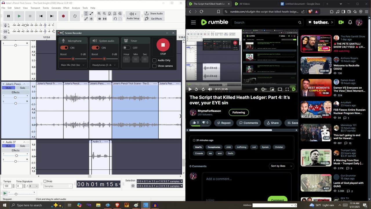The height and width of the screenshot is (209, 371).
Task: Click the Screen Recorder STOP button
Action: pyautogui.click(x=163, y=45)
